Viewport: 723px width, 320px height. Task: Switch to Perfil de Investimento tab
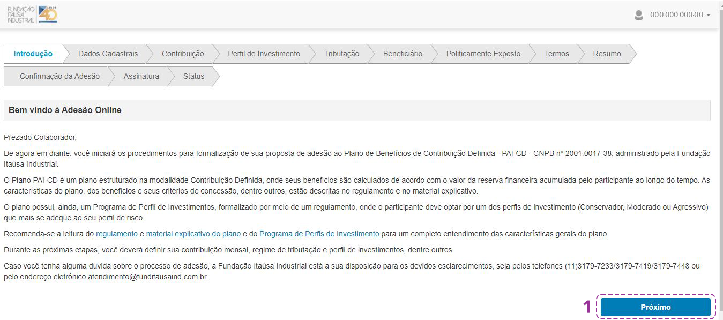tap(264, 54)
